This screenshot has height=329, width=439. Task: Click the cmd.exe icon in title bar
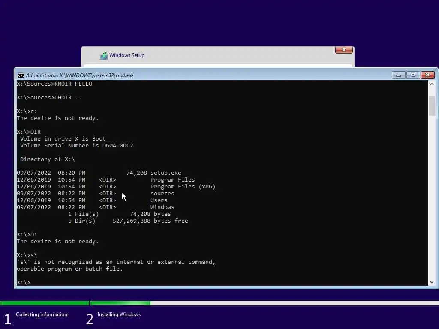tap(21, 75)
